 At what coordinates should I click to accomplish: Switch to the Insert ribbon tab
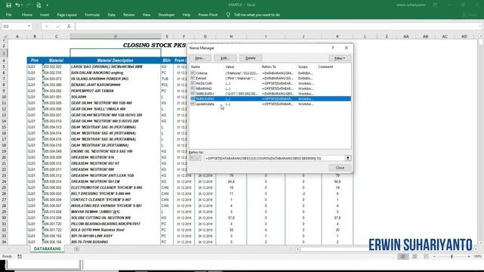pos(45,15)
